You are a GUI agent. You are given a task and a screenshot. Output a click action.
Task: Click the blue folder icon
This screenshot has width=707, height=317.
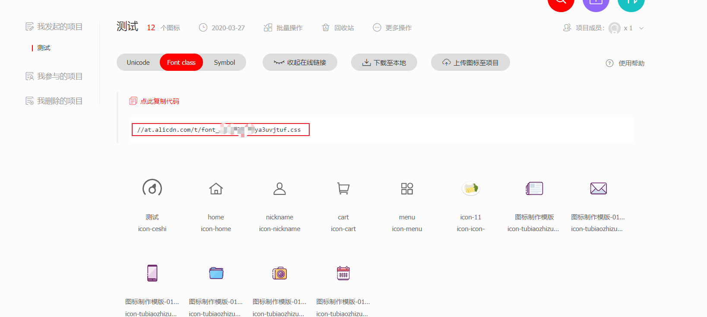tap(216, 273)
